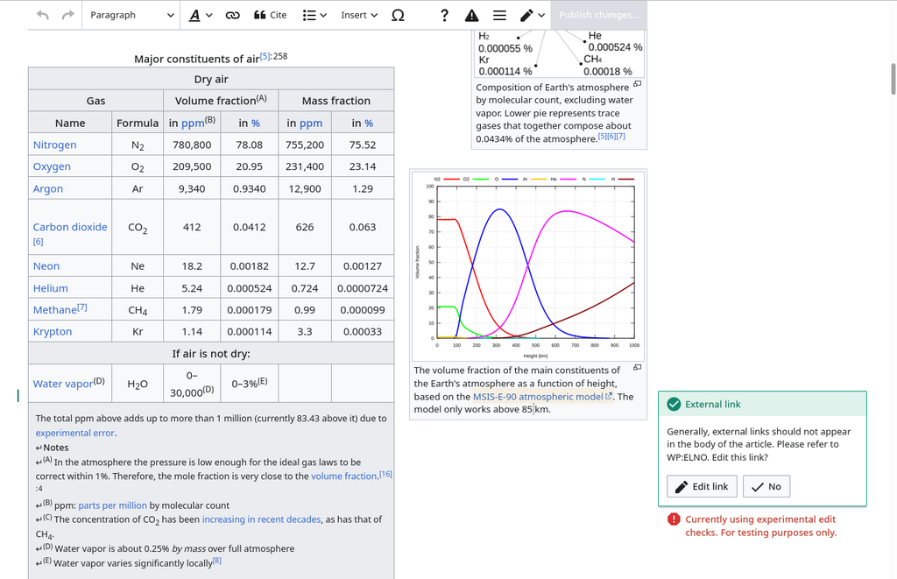Select the cell containing 209,500
The width and height of the screenshot is (897, 579).
[192, 166]
